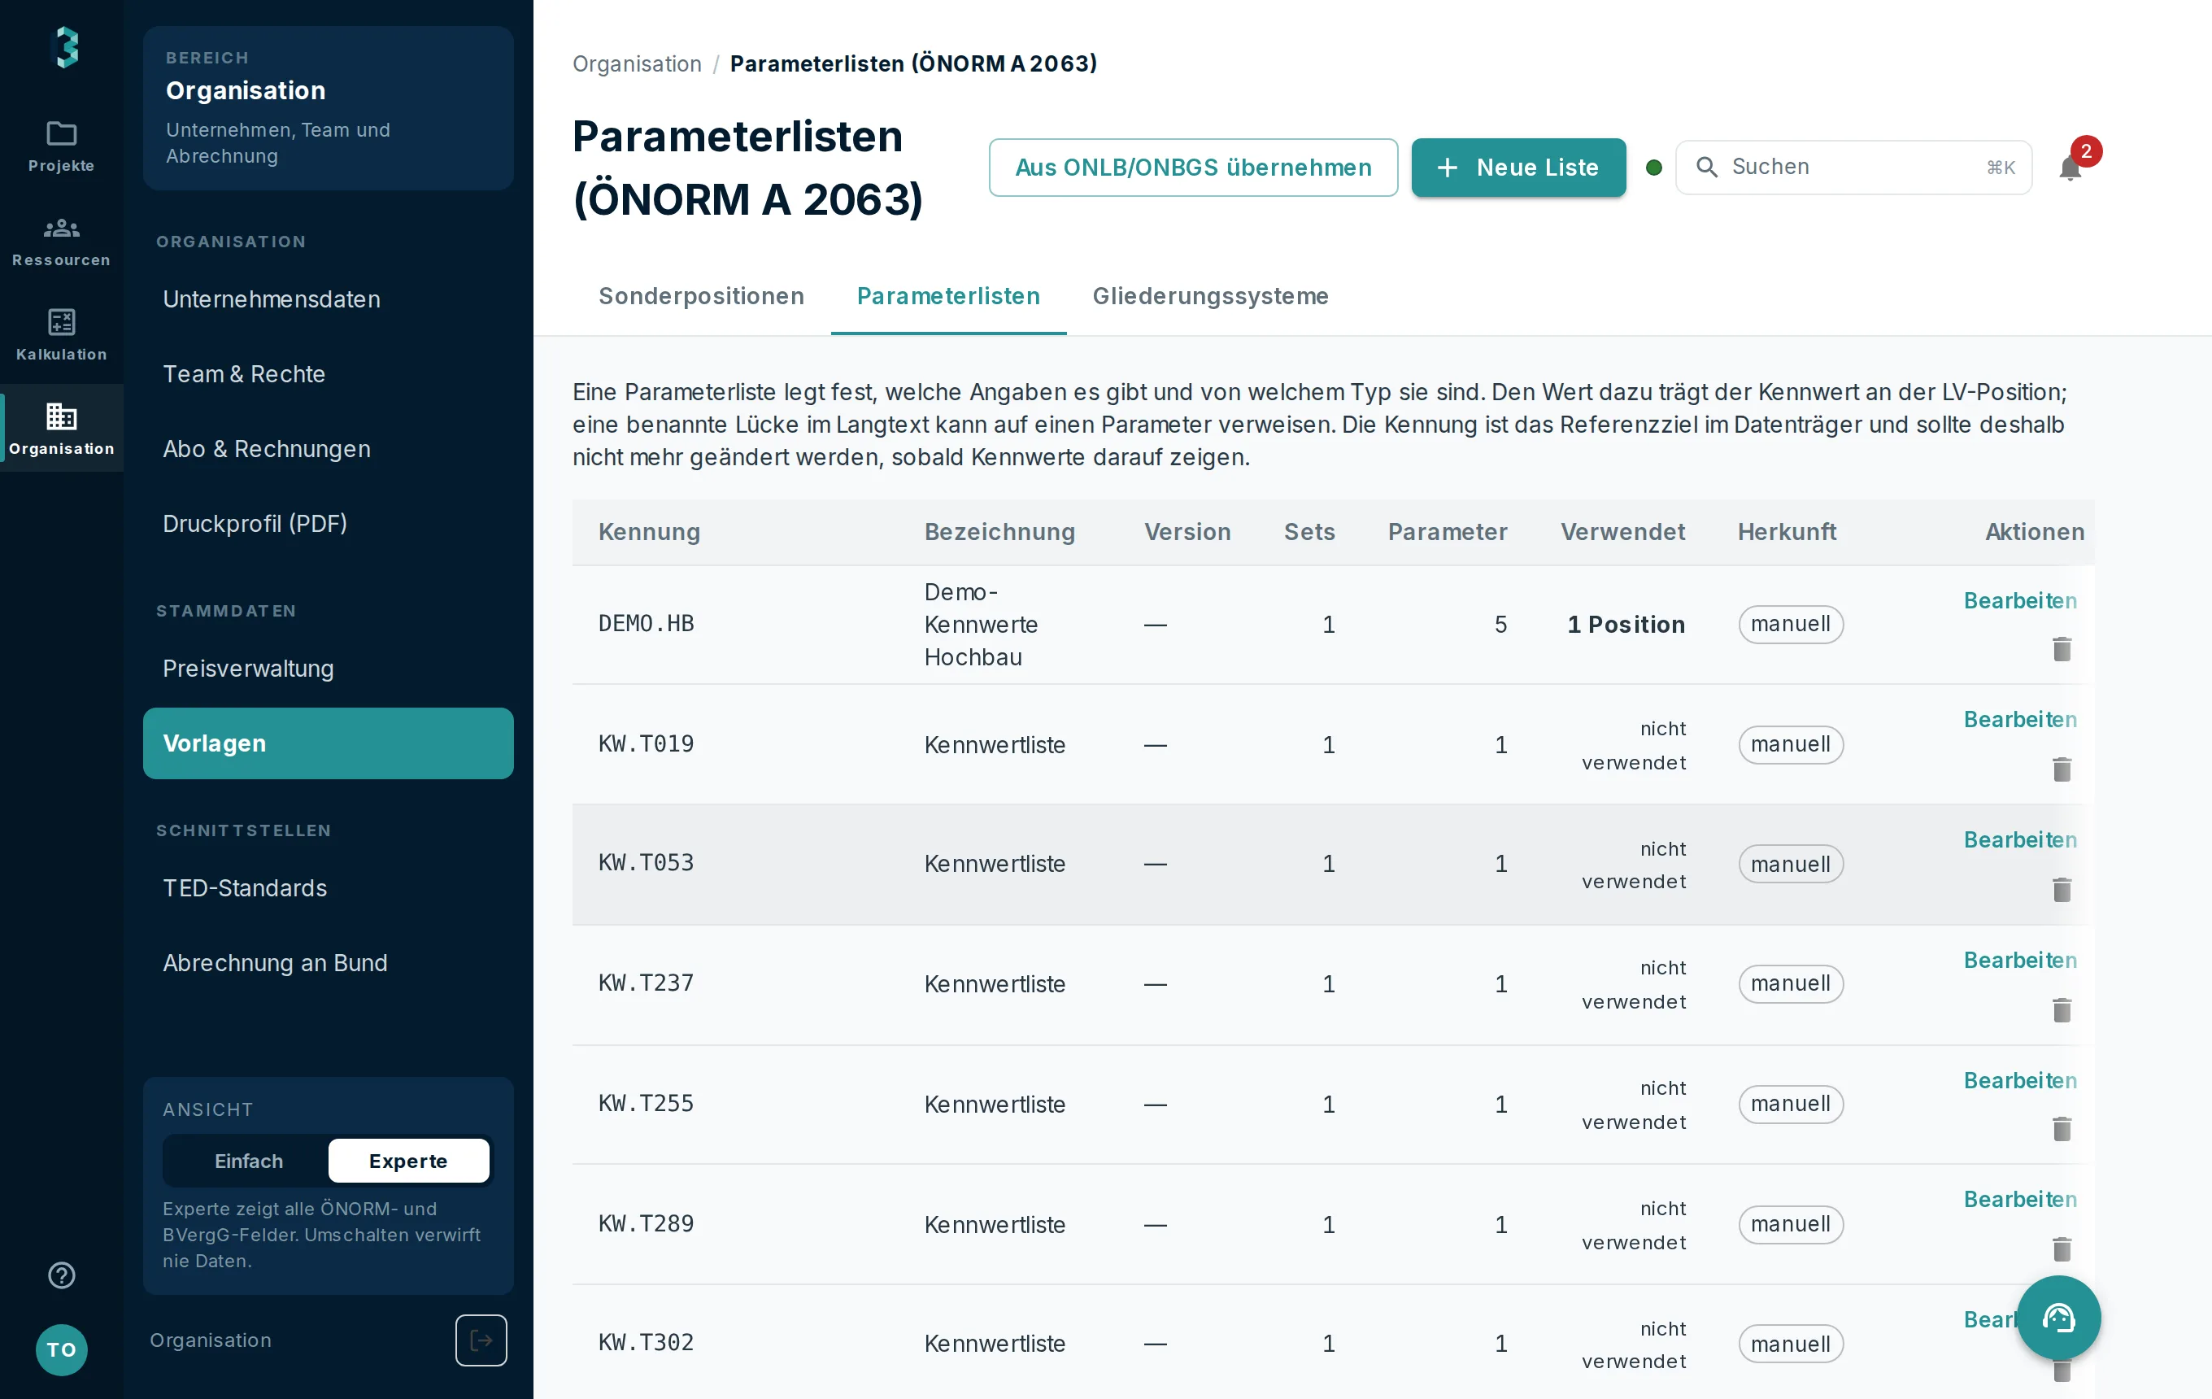Create a new list with Neue Liste
The image size is (2212, 1399).
pyautogui.click(x=1518, y=168)
